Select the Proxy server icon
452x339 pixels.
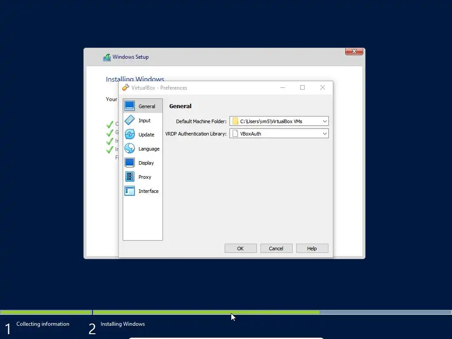click(129, 177)
